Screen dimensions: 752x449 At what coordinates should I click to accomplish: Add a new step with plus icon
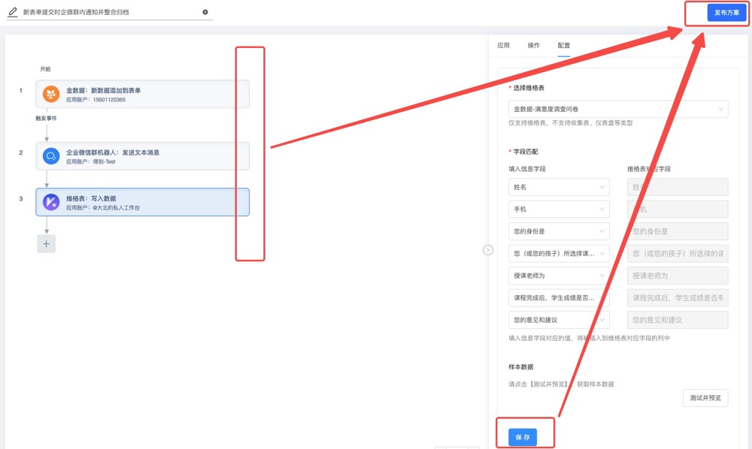[x=47, y=243]
